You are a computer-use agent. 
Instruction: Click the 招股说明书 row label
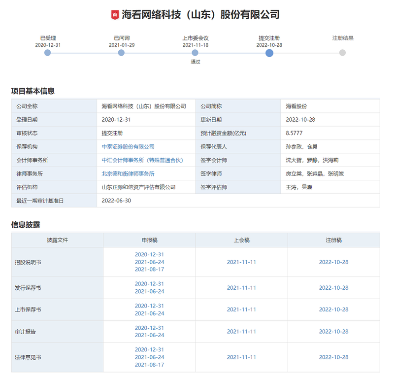click(28, 262)
